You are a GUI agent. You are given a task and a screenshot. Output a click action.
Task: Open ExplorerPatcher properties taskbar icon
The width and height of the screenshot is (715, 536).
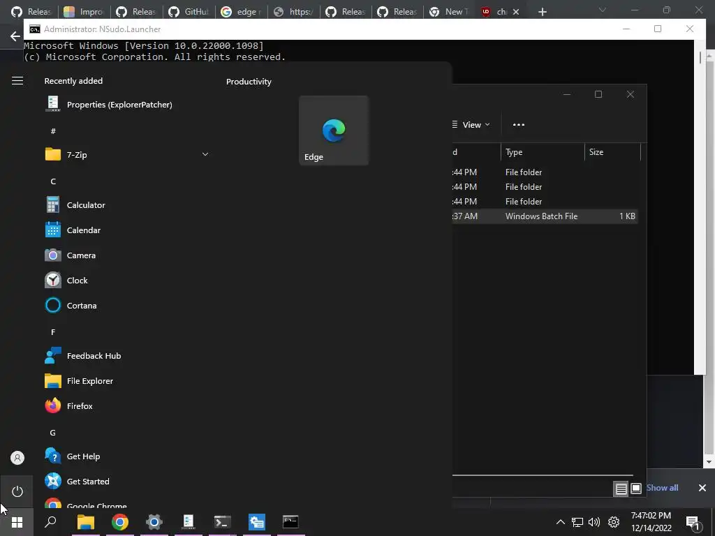tap(189, 522)
